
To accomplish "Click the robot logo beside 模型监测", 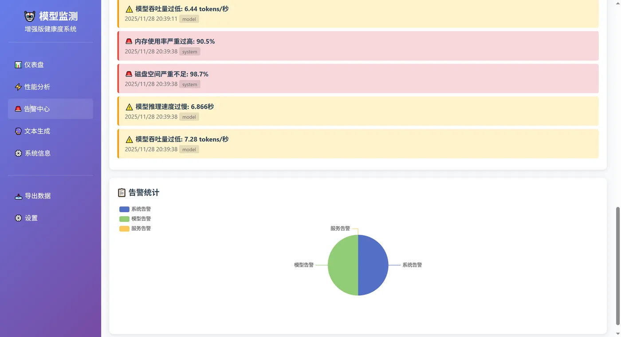I will tap(29, 16).
